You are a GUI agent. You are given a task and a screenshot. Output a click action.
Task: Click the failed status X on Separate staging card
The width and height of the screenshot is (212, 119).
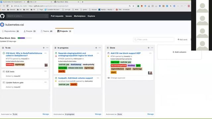(56, 56)
